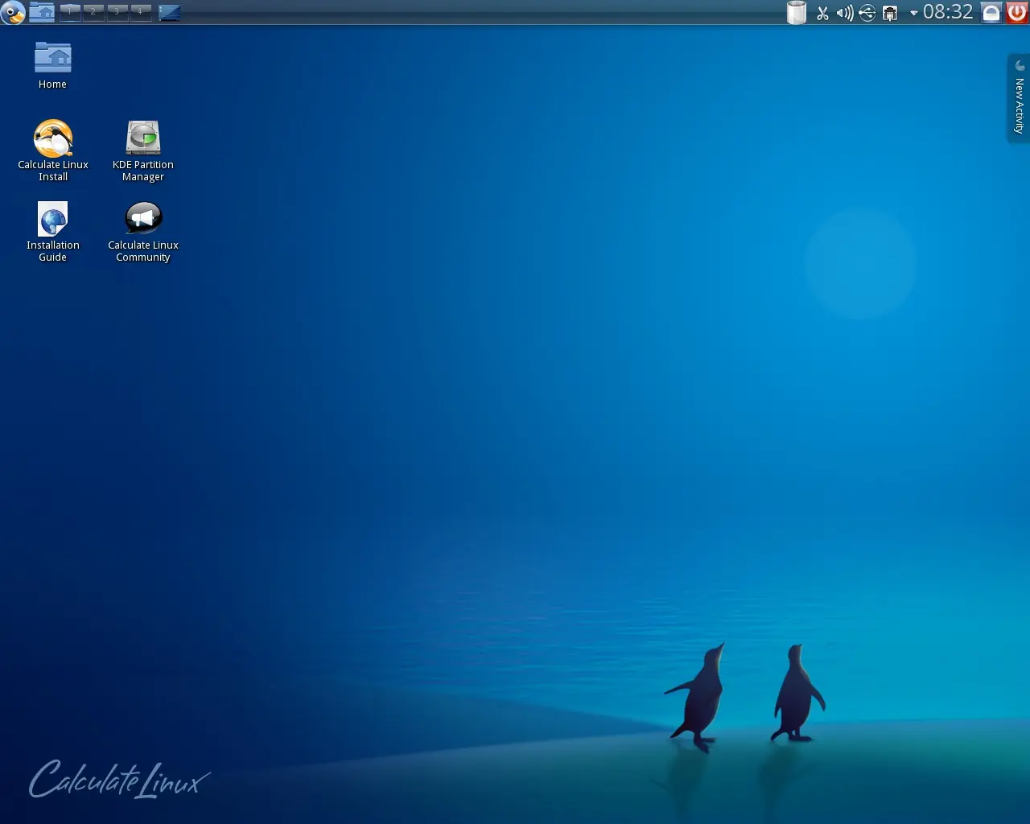The image size is (1030, 824).
Task: Launch Calculate Linux Install desktop icon
Action: 53,150
